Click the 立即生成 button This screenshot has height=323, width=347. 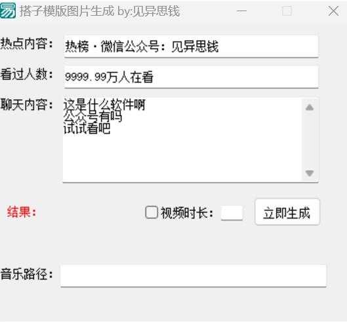287,212
